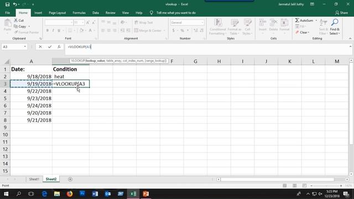The width and height of the screenshot is (354, 199).
Task: Click the Select All corner triangle
Action: [7, 61]
